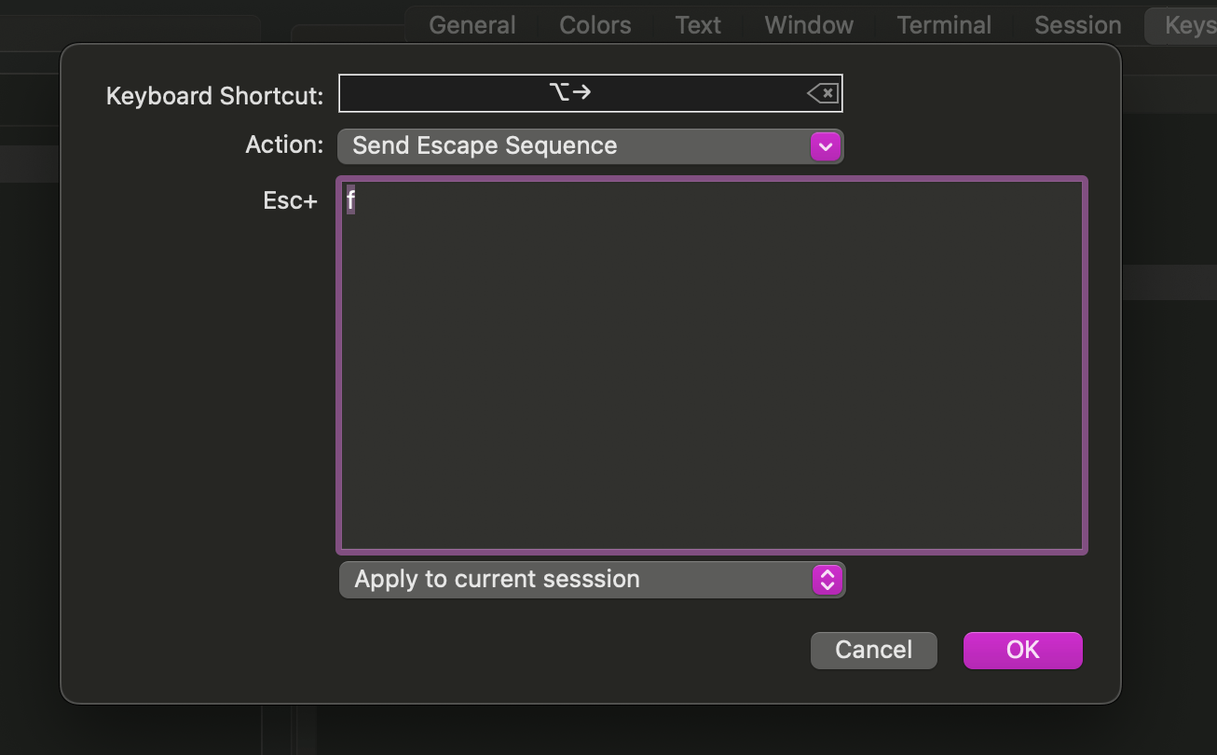Open the Terminal tab
1217x755 pixels.
944,25
